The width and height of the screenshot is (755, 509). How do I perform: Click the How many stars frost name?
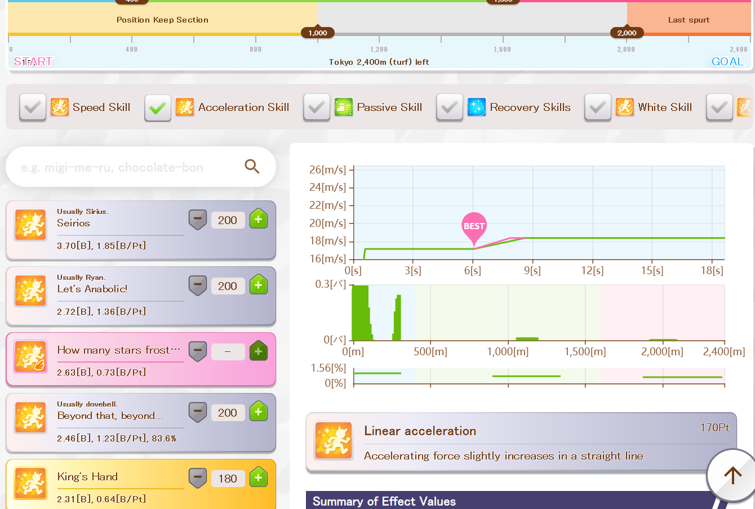[119, 350]
